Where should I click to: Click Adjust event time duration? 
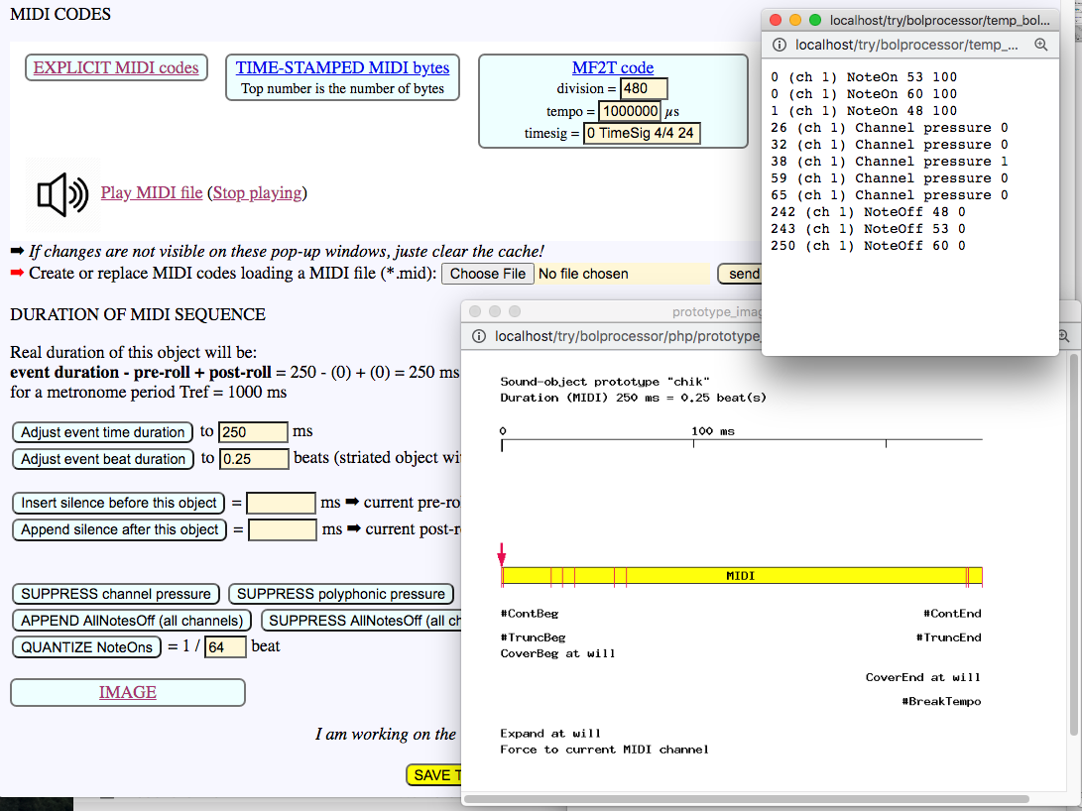pyautogui.click(x=102, y=432)
